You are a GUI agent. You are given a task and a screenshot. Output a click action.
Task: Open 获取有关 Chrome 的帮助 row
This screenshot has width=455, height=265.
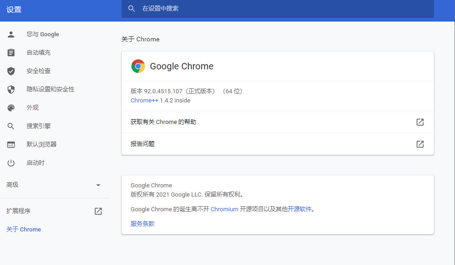pyautogui.click(x=278, y=122)
